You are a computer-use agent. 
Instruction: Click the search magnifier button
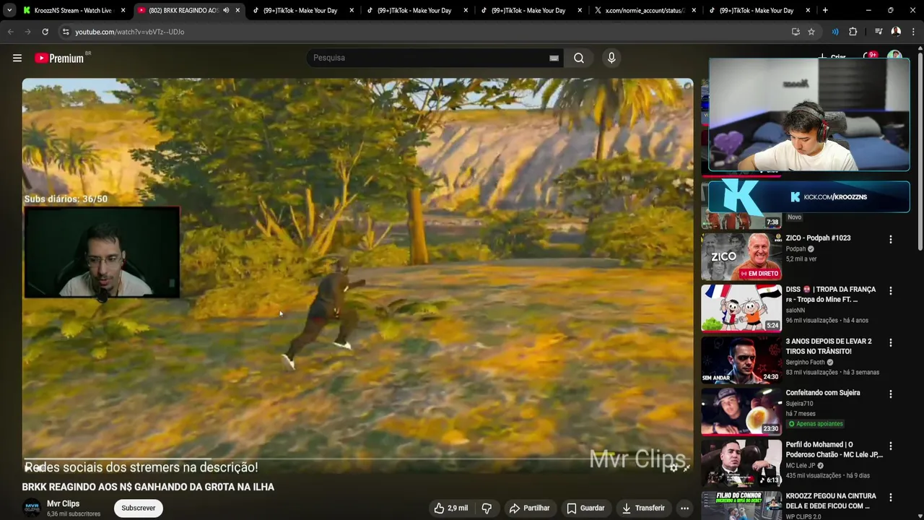579,58
